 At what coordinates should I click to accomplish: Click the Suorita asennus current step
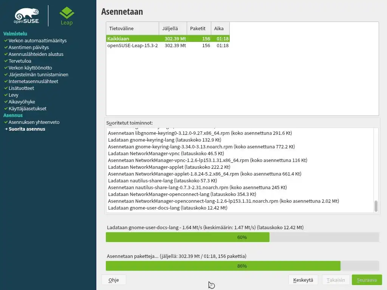27,129
